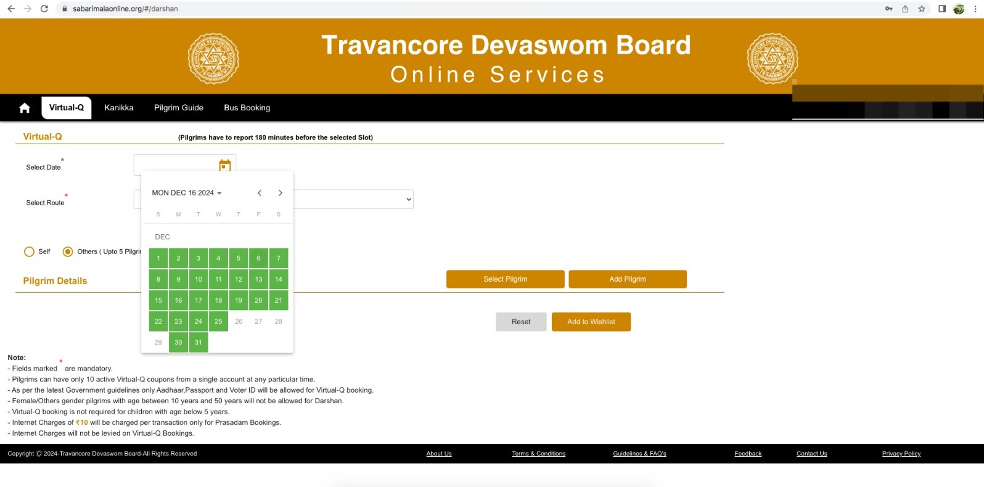Choose the Others pilgrim radio option

click(x=68, y=252)
